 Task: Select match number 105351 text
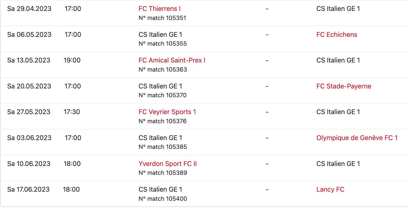pyautogui.click(x=162, y=18)
